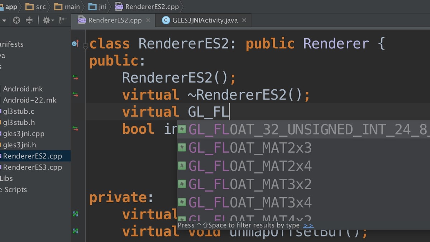The width and height of the screenshot is (430, 242).
Task: Close the RendererES2.cpp tab
Action: (148, 20)
